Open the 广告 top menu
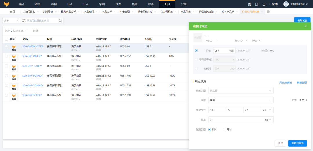This screenshot has height=151, width=313. [85, 4]
